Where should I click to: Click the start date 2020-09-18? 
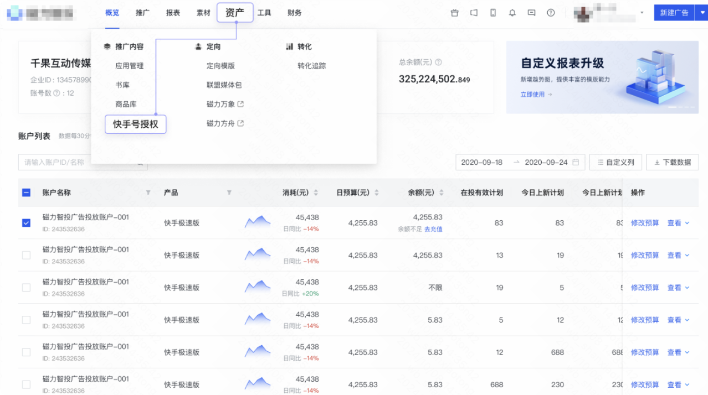coord(482,162)
